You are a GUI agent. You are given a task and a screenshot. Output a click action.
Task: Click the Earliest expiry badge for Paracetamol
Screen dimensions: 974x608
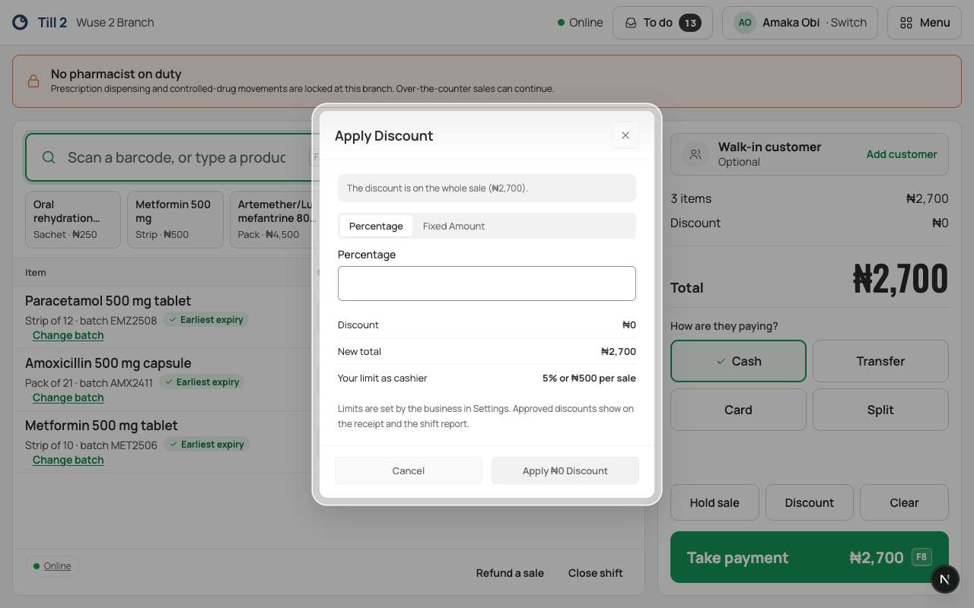coord(205,320)
